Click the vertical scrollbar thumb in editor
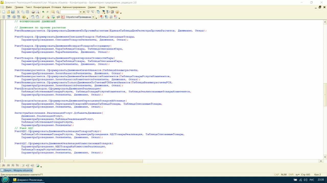Screen dimensions: 327x183 click(325, 94)
